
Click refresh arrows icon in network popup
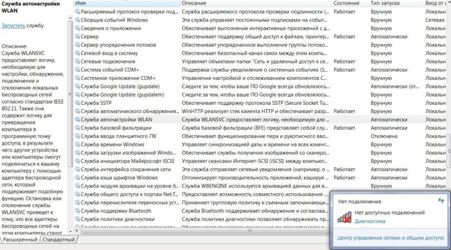coord(441,200)
